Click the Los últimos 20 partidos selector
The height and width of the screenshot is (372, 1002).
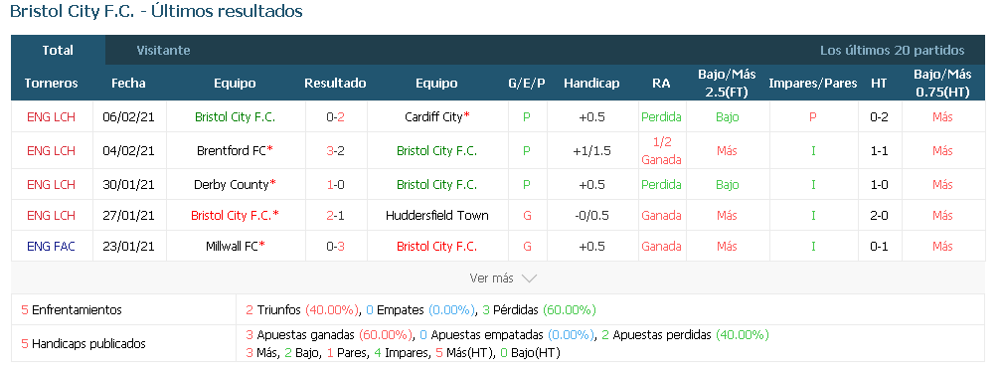(892, 50)
